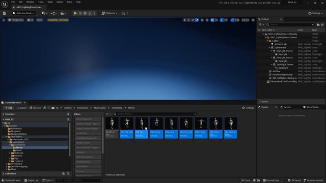Screen dimensions: 326x183
Task: Select AmbientLight in the Outliner
Action: [x=281, y=44]
